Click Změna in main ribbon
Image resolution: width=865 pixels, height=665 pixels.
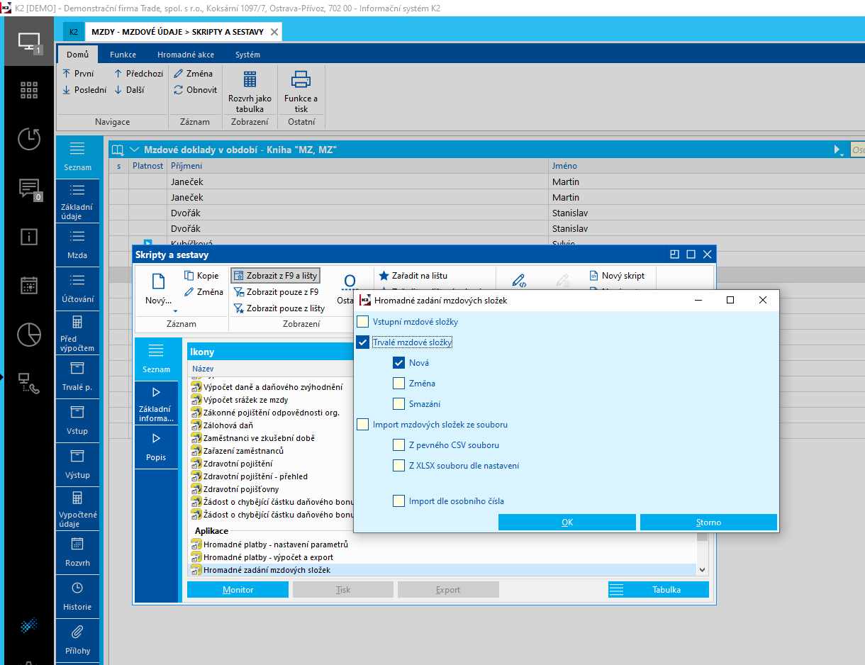194,74
